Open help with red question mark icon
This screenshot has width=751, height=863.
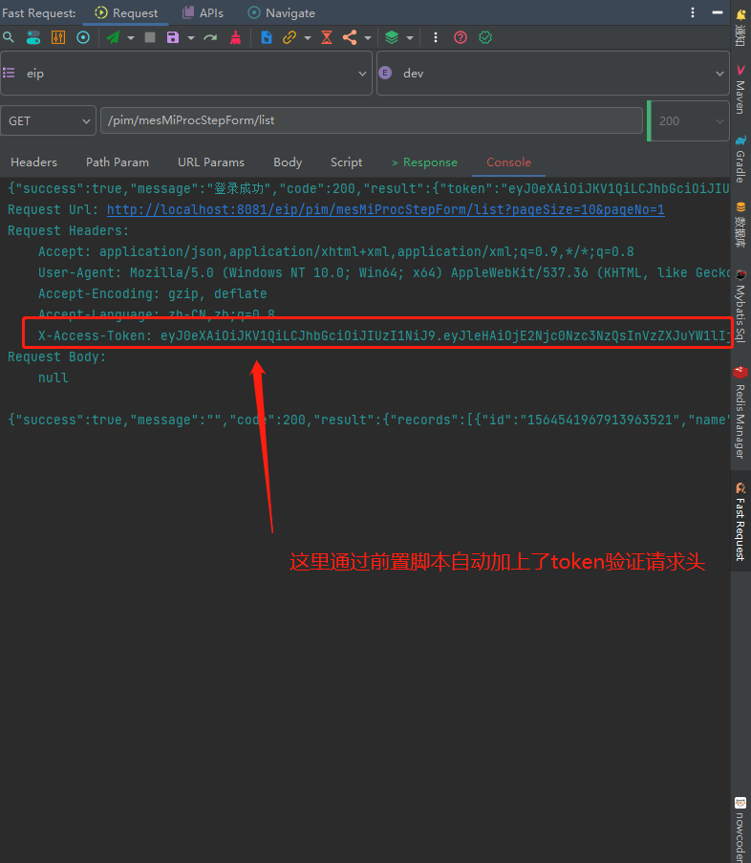click(461, 37)
